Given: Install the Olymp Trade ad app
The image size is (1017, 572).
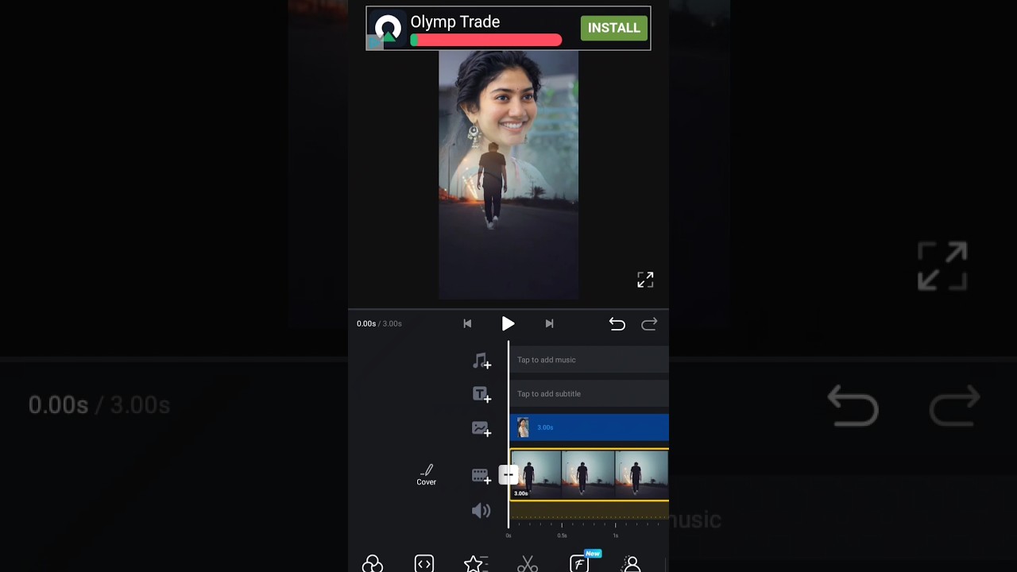Looking at the screenshot, I should click(614, 28).
